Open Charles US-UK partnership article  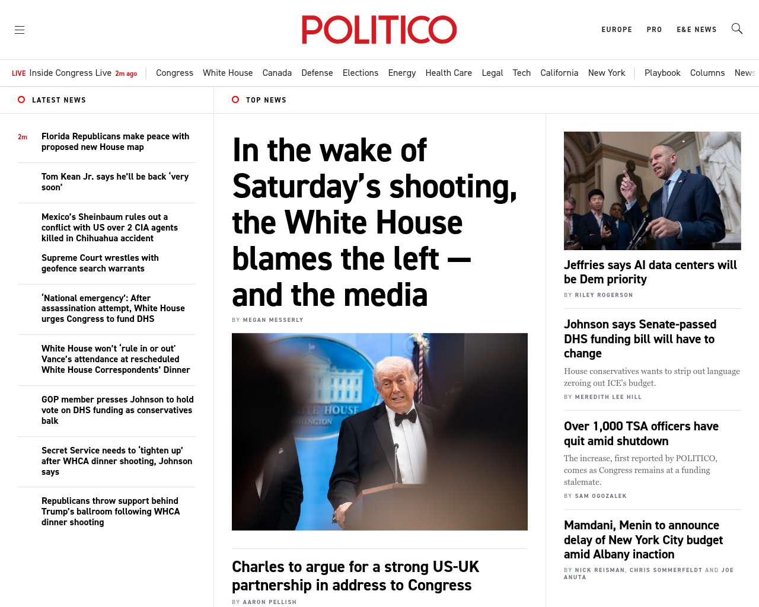click(355, 576)
